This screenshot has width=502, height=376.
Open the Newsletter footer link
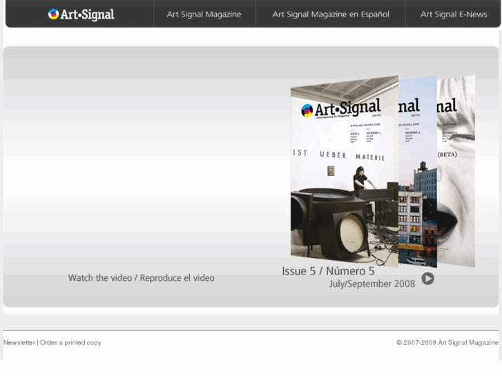click(x=19, y=342)
